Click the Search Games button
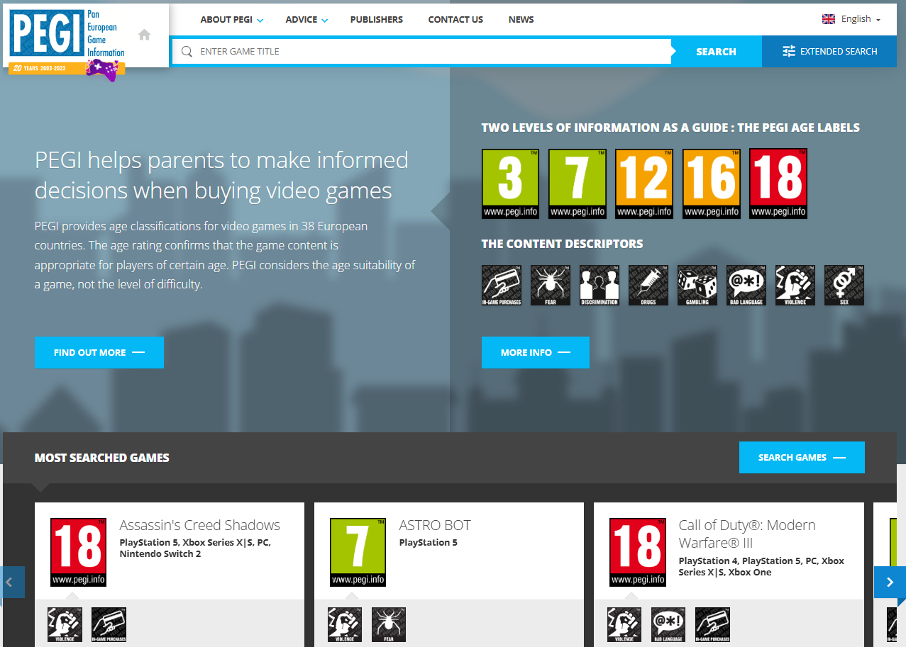Viewport: 906px width, 647px height. (x=802, y=457)
